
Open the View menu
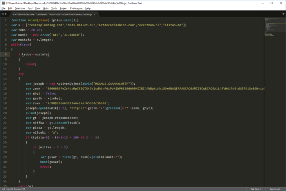pyautogui.click(x=38, y=8)
